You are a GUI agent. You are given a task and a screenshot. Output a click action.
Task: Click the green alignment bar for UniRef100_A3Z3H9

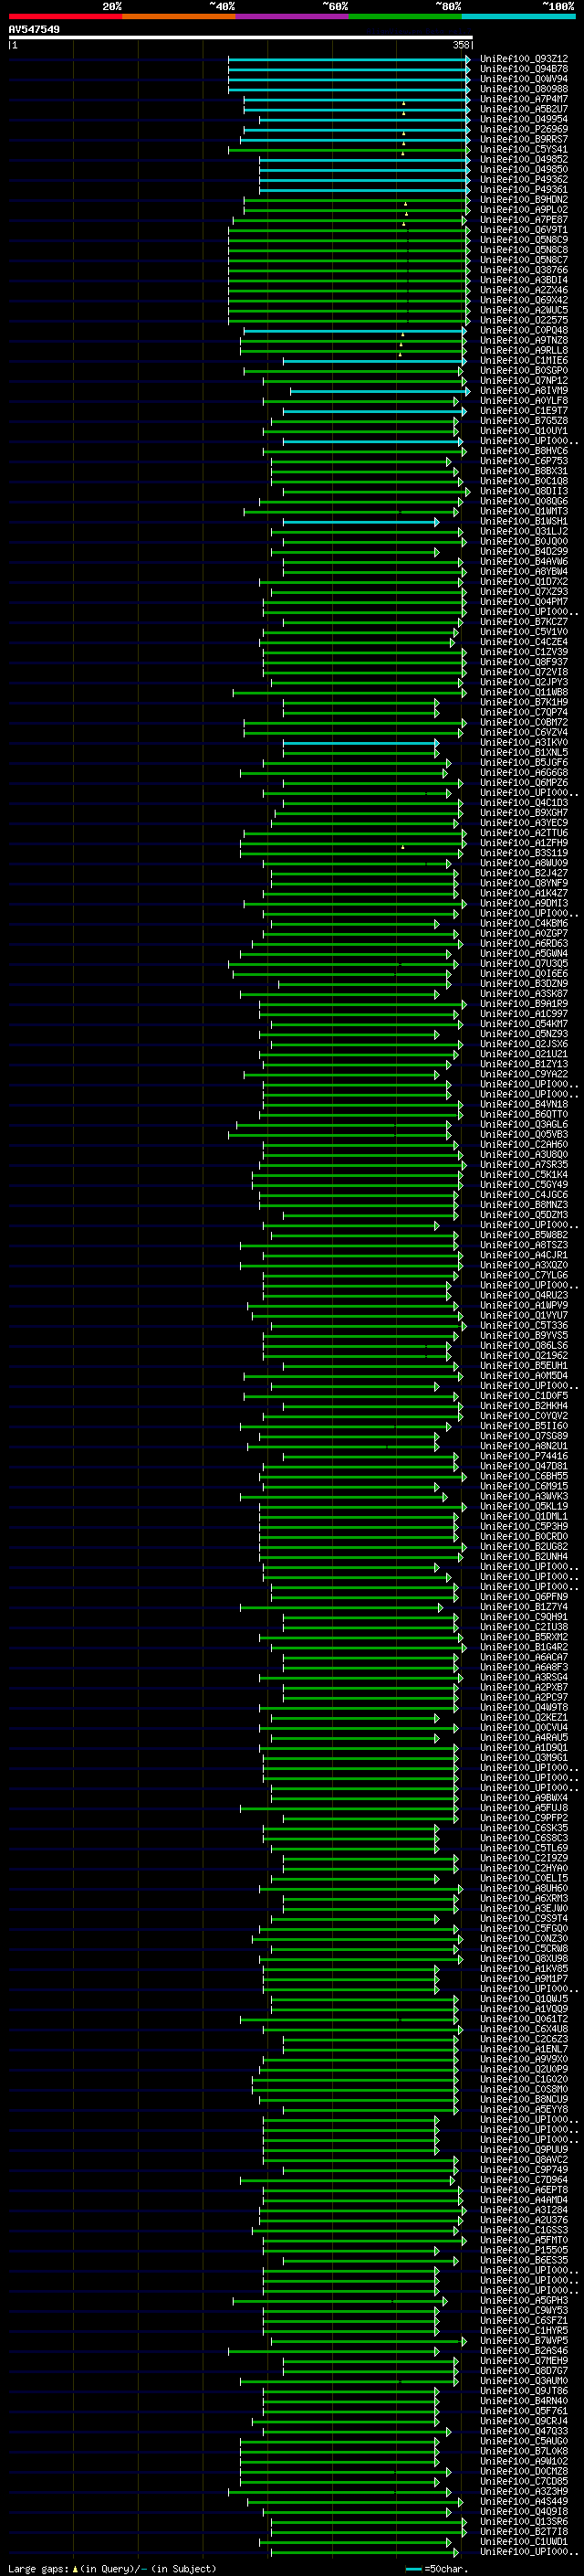[x=341, y=2492]
